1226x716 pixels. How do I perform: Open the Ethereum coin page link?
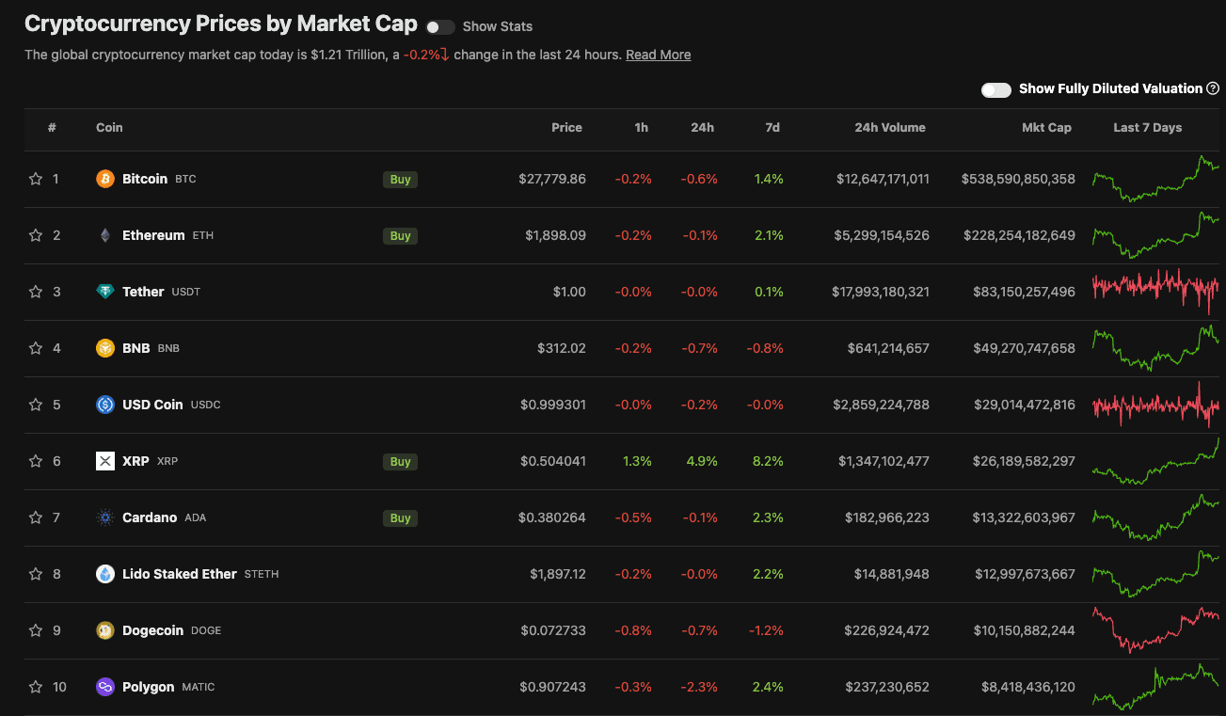pyautogui.click(x=153, y=235)
